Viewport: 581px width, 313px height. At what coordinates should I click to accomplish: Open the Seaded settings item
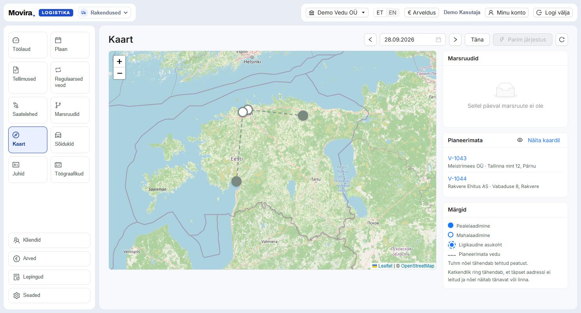pyautogui.click(x=49, y=295)
